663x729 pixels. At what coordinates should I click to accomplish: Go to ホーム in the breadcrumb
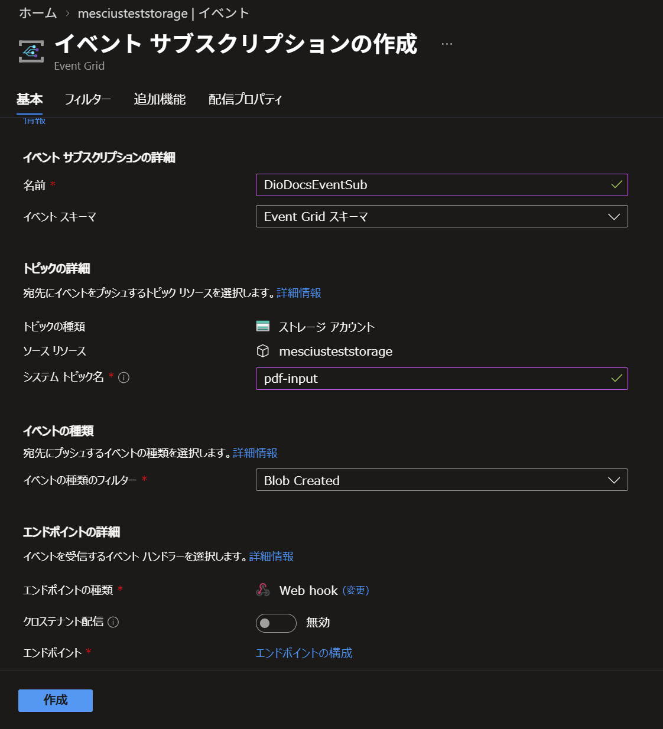(x=38, y=13)
